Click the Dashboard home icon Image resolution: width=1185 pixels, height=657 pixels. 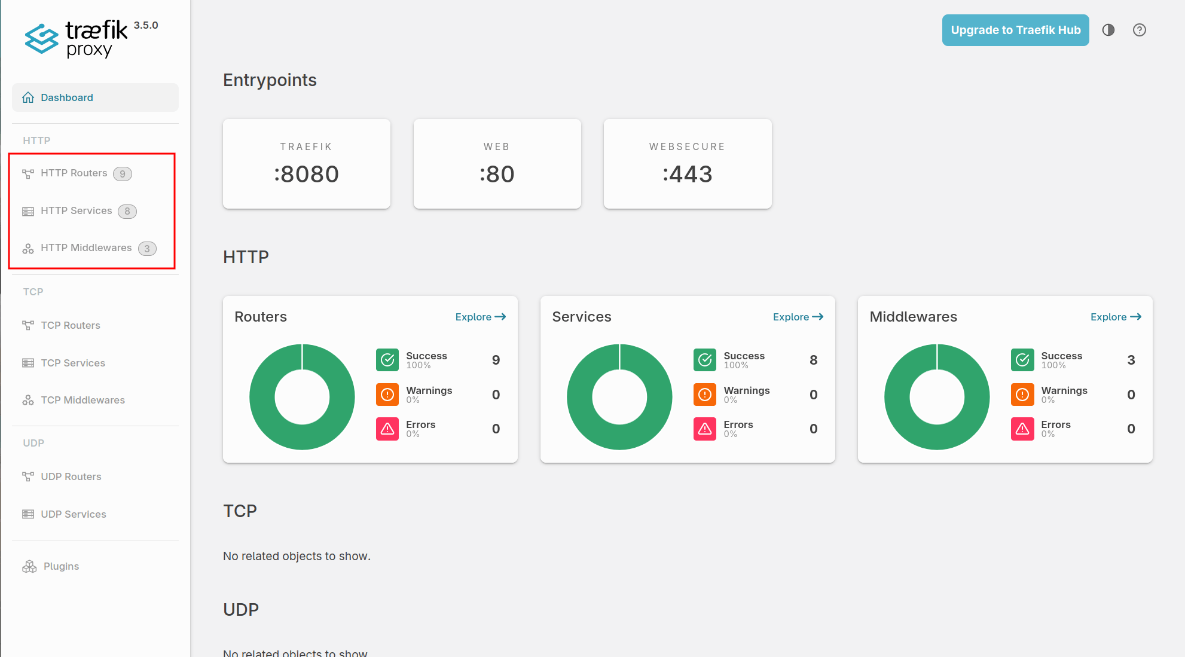pos(28,97)
